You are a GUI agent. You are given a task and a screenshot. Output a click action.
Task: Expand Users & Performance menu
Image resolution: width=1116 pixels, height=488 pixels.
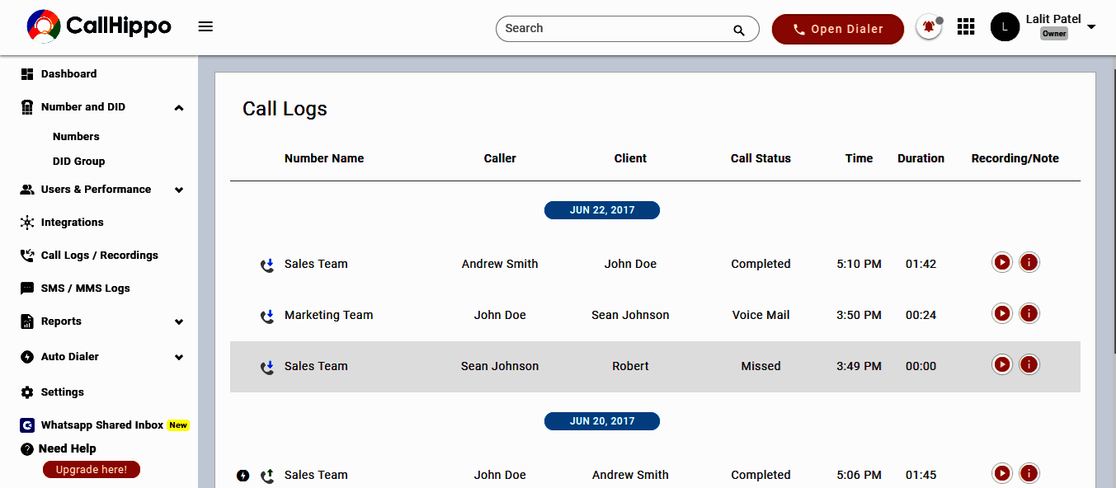(x=179, y=190)
